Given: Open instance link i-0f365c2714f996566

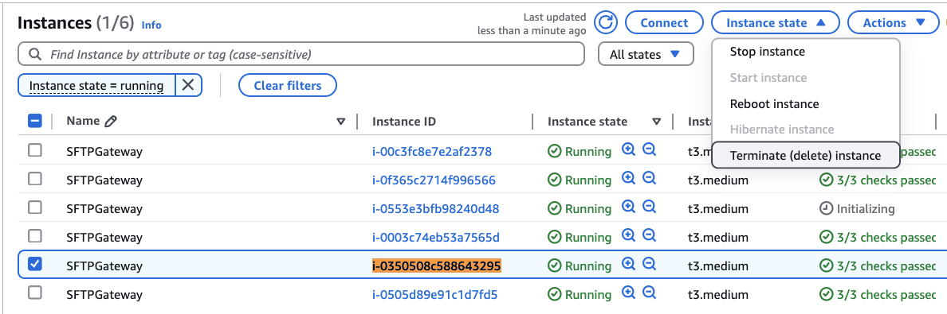Looking at the screenshot, I should (x=434, y=180).
